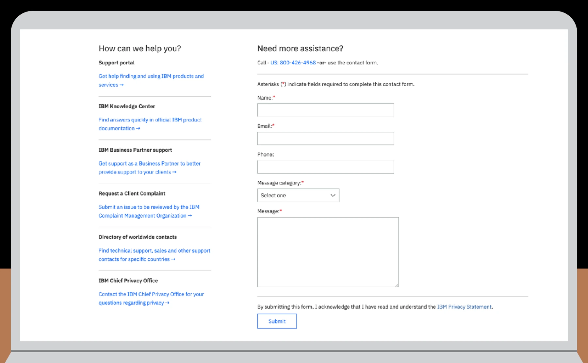
Task: Submit the contact form
Action: tap(277, 321)
